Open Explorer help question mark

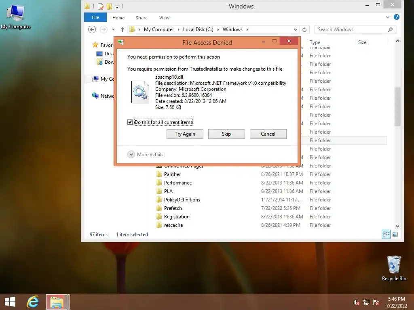click(x=396, y=17)
